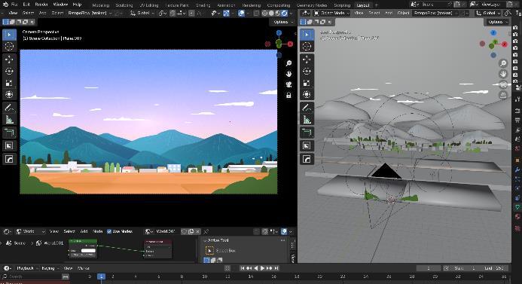Collapse the Active Tool panel

click(x=205, y=240)
